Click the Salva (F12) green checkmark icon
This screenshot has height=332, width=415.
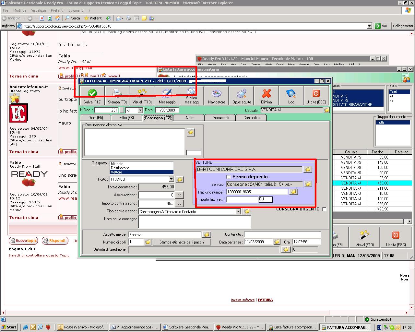point(92,94)
